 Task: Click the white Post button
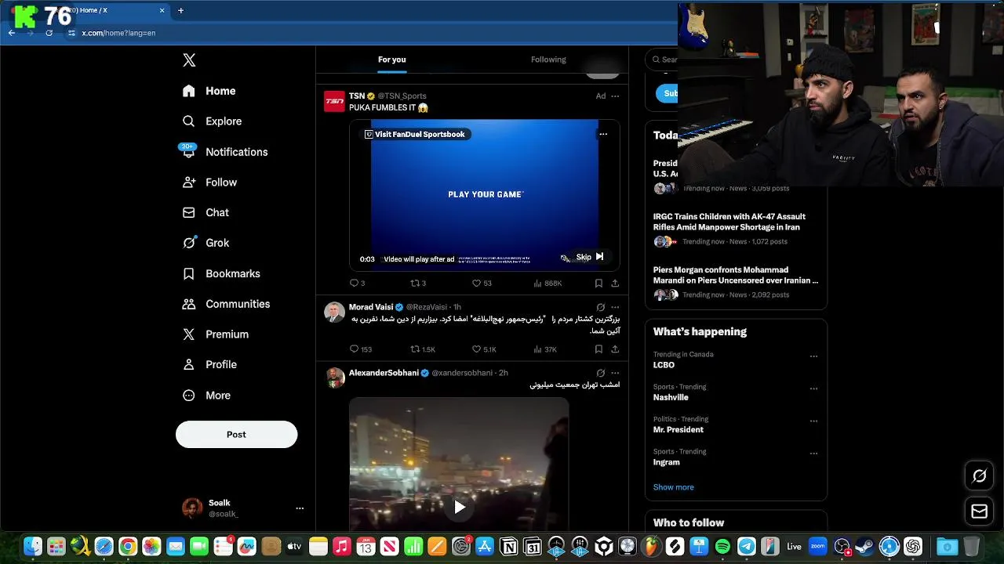point(236,434)
